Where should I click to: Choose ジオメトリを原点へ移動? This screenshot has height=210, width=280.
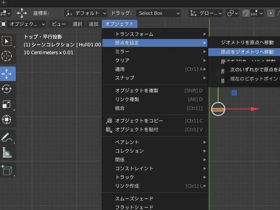(244, 42)
